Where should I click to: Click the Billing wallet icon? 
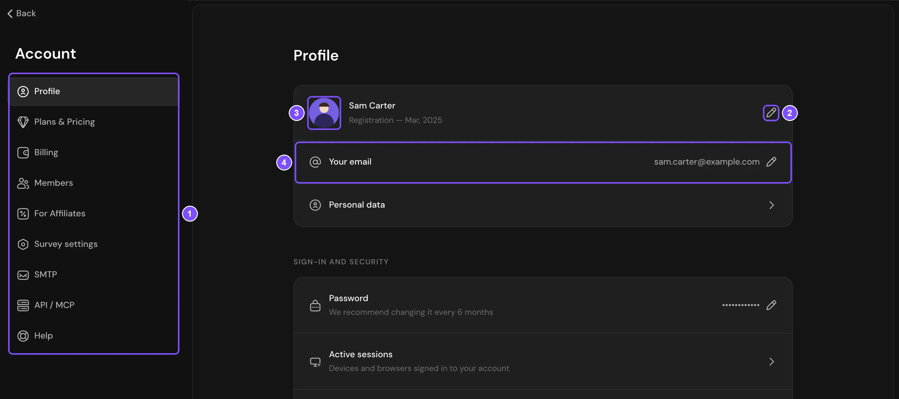coord(23,153)
